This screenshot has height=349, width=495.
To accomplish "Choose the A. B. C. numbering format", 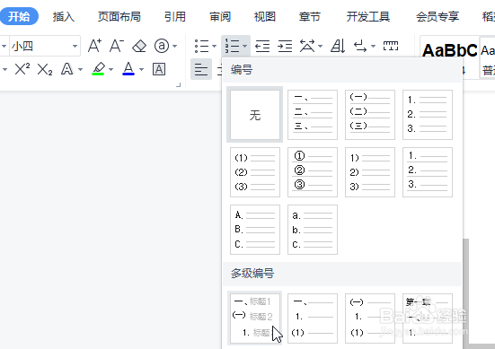I will 255,230.
